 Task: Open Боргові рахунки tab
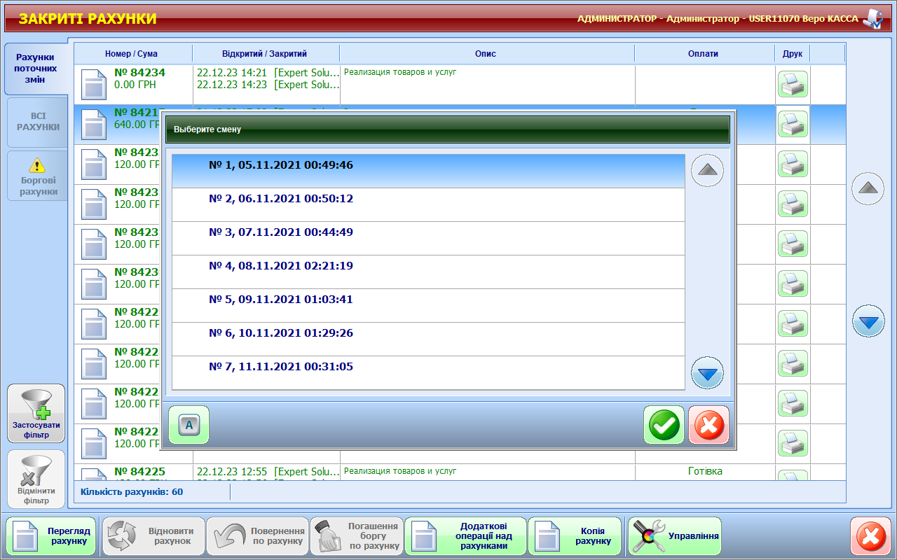coord(39,176)
